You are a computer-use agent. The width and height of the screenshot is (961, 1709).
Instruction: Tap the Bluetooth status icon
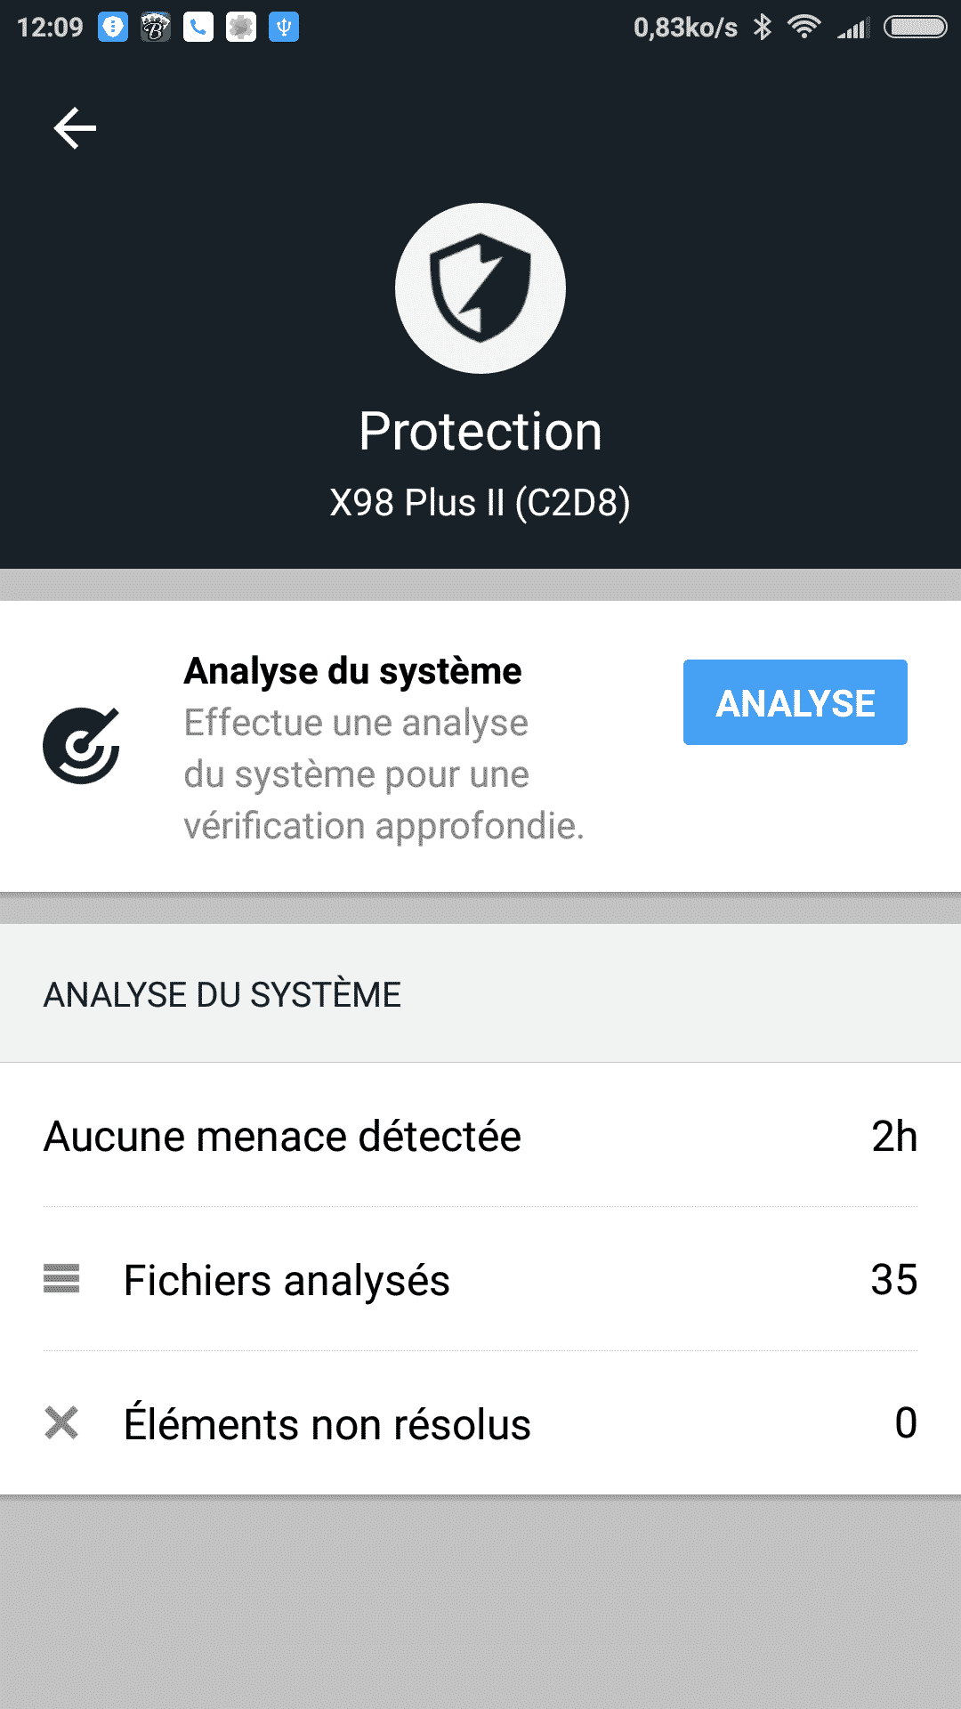pyautogui.click(x=763, y=28)
